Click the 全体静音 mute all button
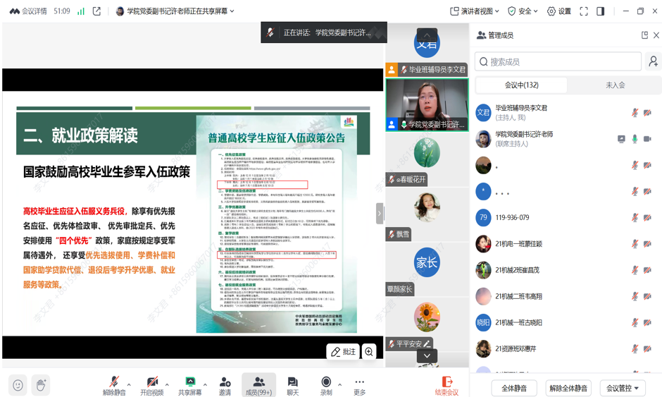This screenshot has height=397, width=662. pos(514,388)
